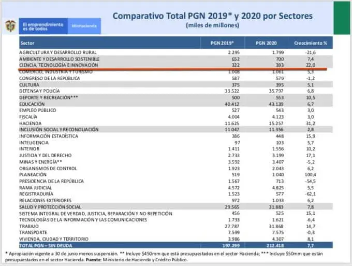Image resolution: width=352 pixels, height=266 pixels.
Task: Select the 'TOTAL PGN – SIN DEUDA' row label
Action: tap(46, 246)
